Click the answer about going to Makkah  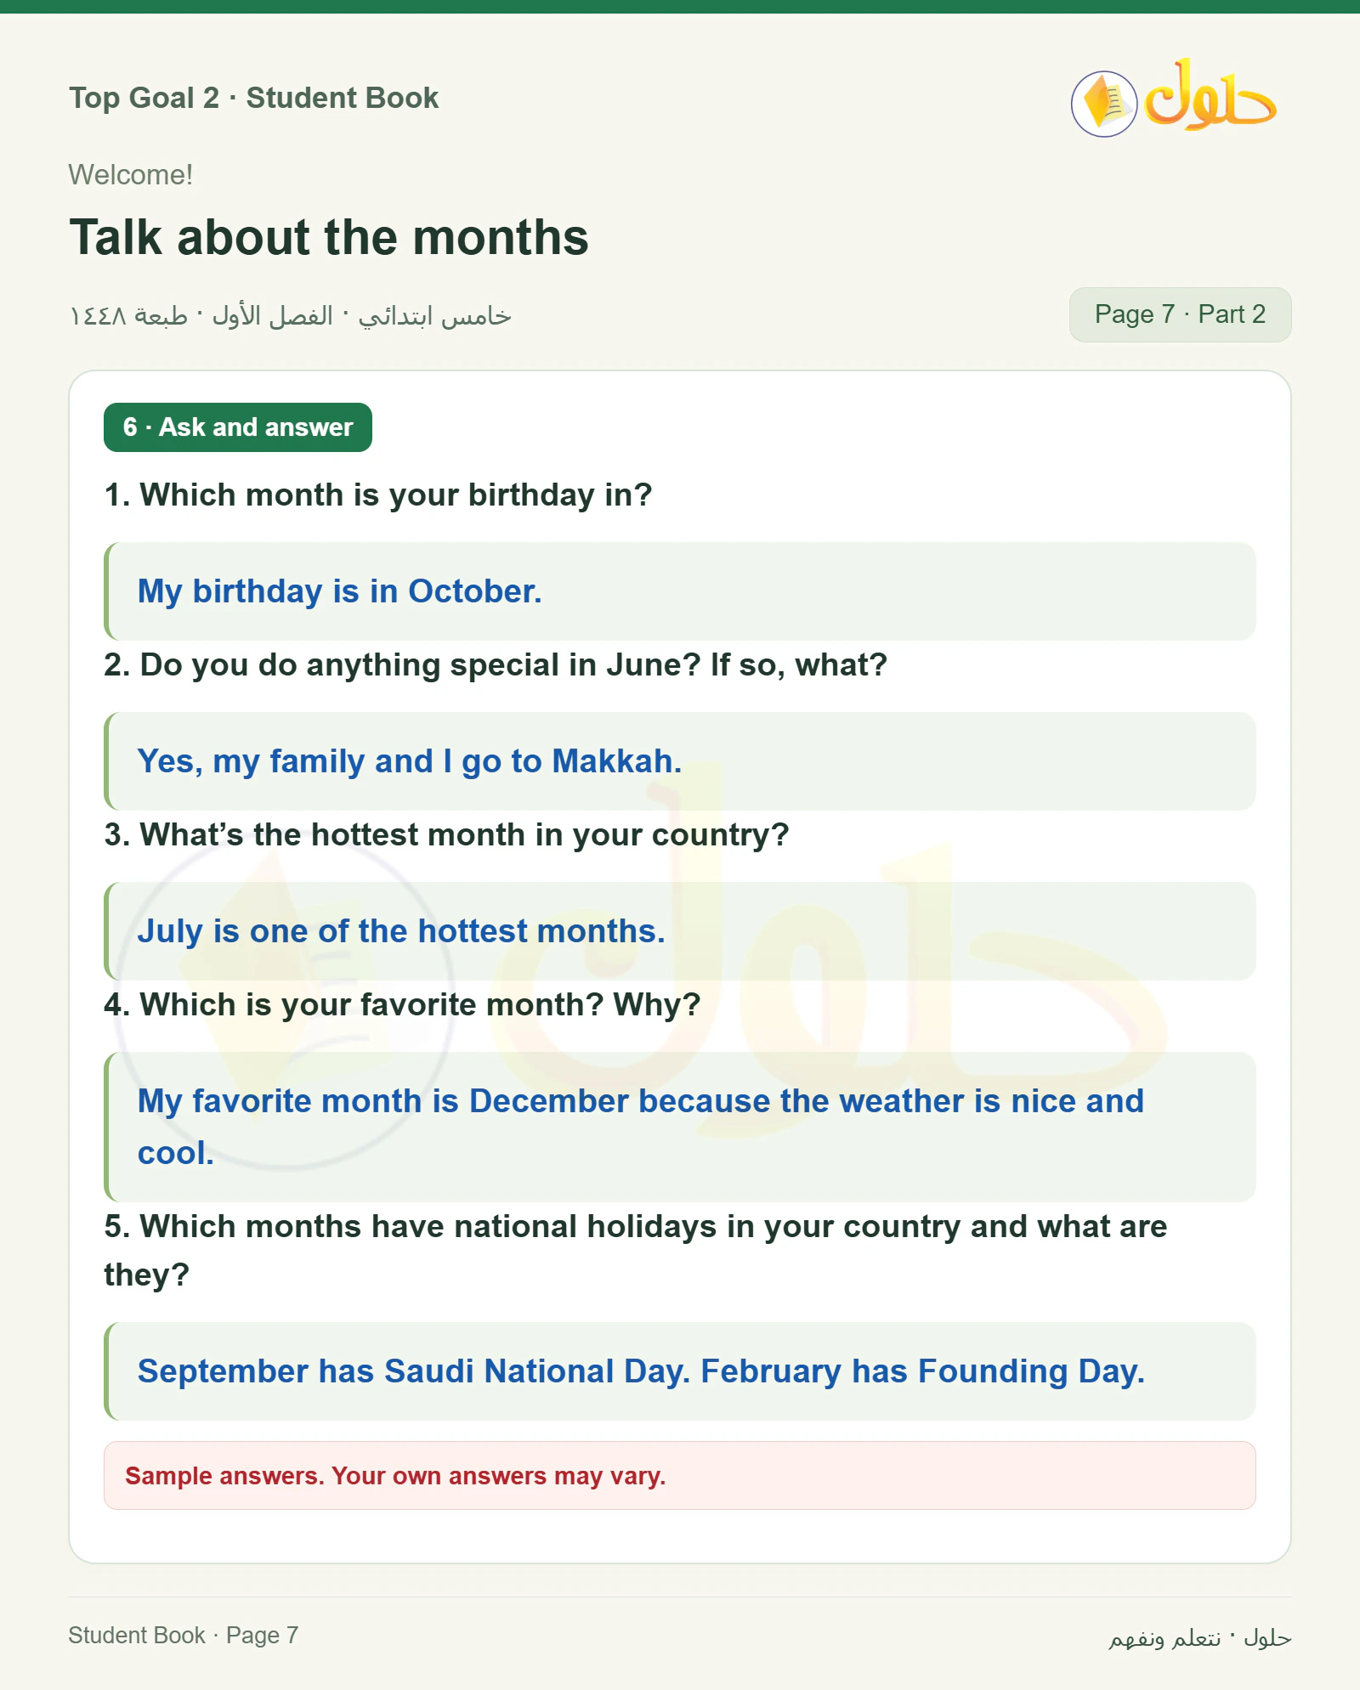[680, 761]
